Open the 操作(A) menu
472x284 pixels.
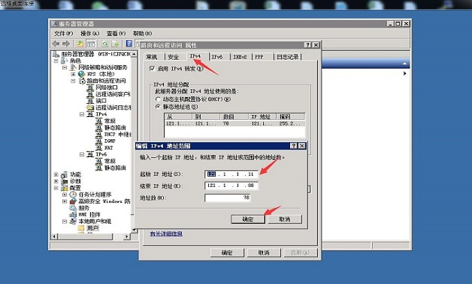90,33
